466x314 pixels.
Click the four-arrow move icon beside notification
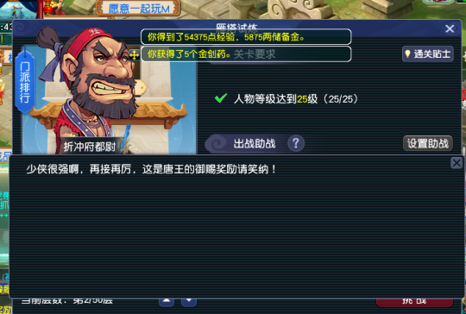134,55
